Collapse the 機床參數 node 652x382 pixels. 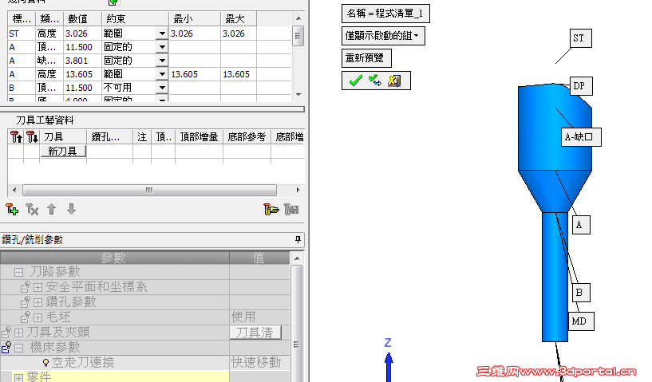click(x=18, y=348)
